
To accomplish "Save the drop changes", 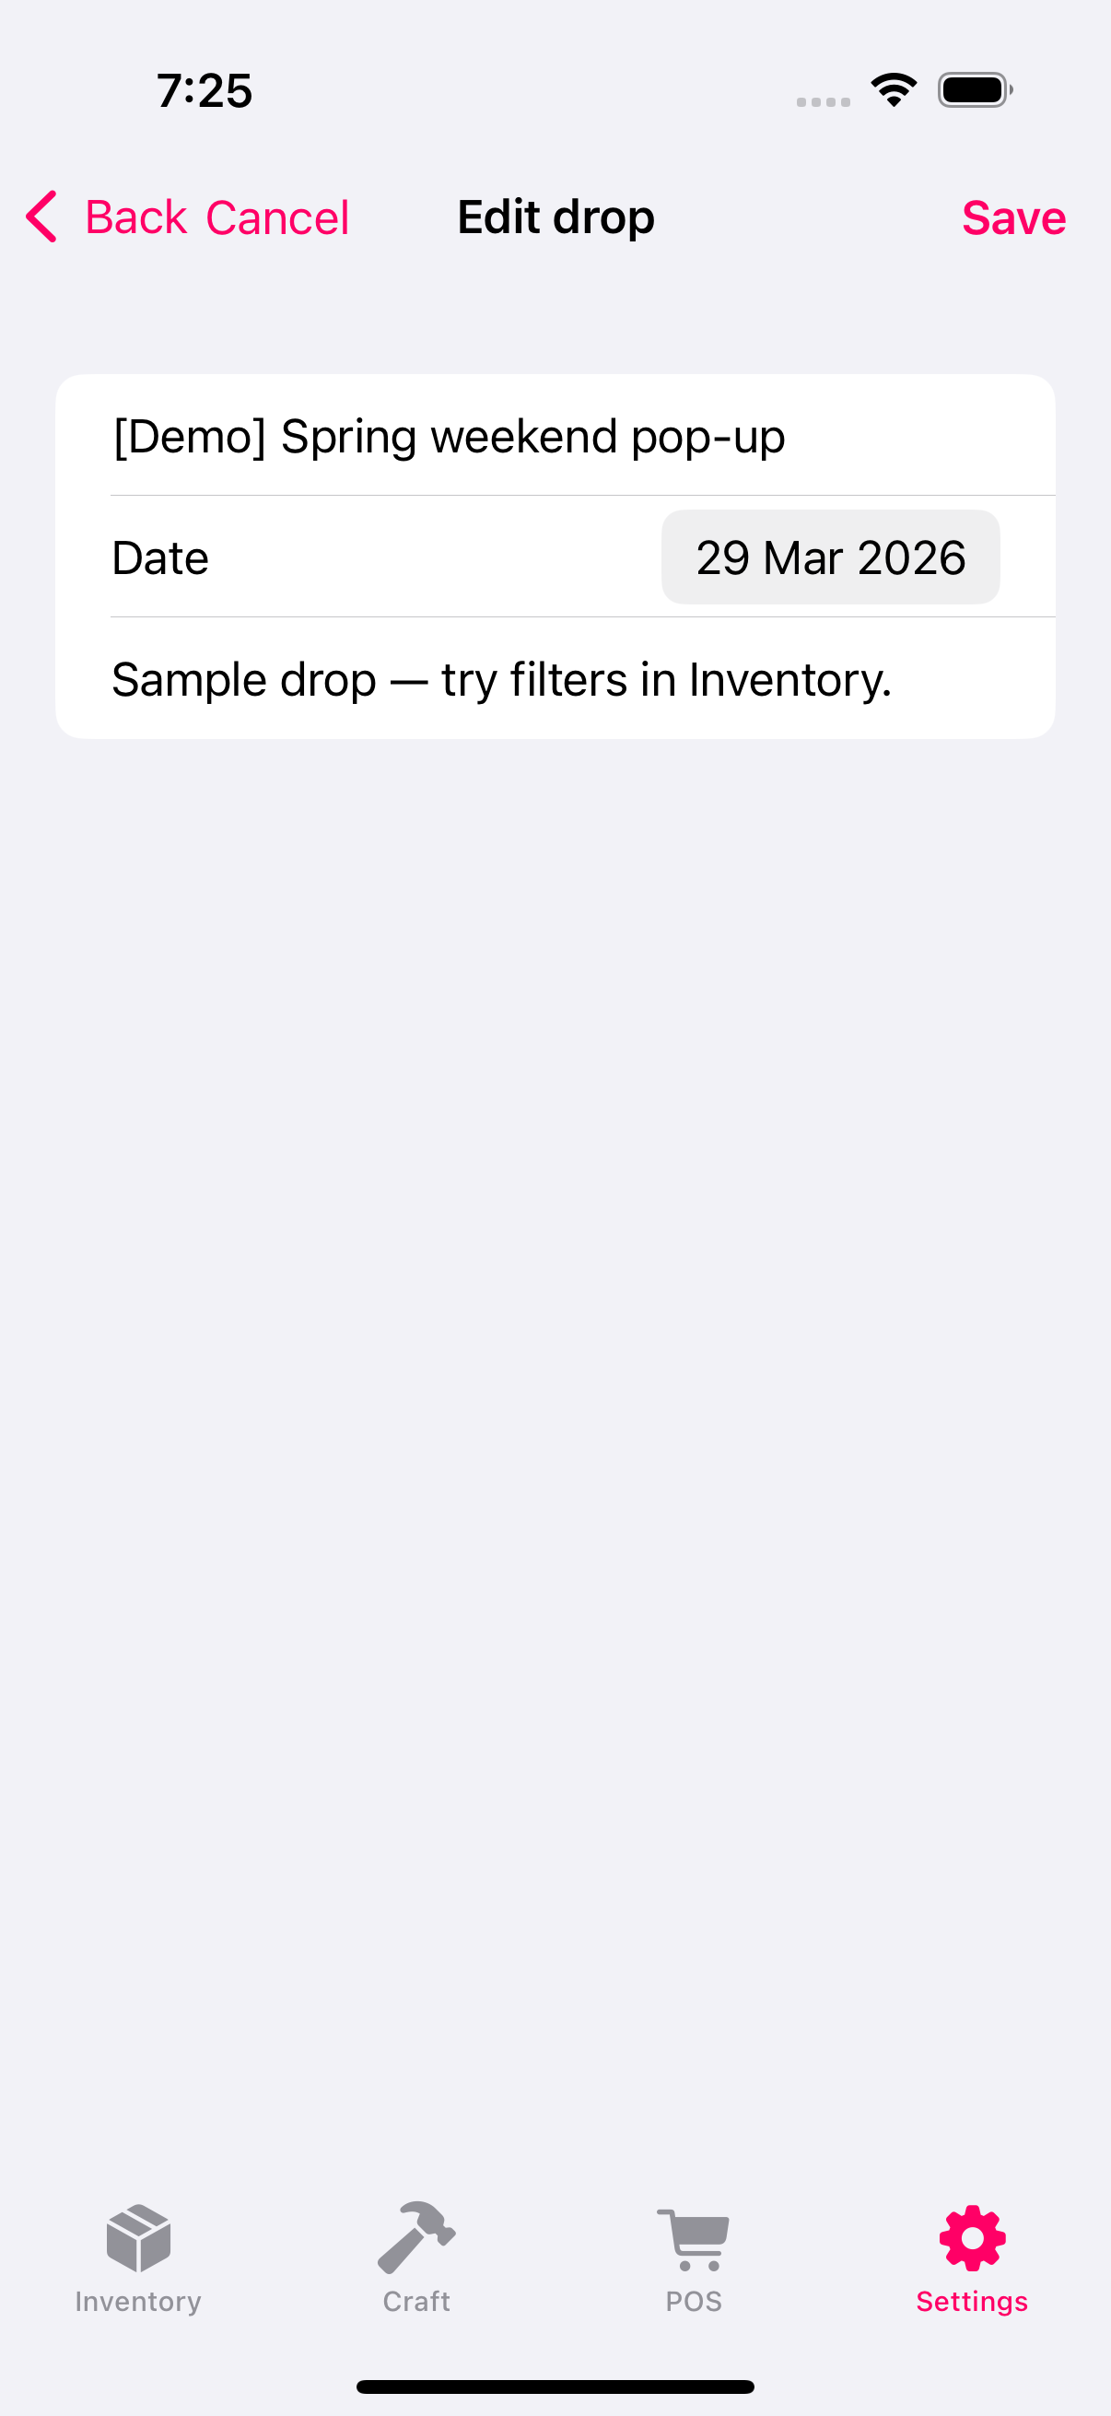I will tap(1012, 217).
